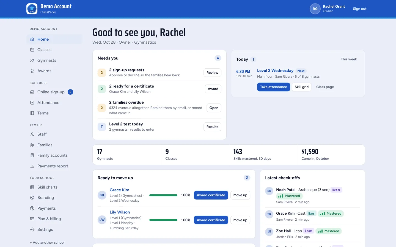Open the overdue families item

(x=214, y=108)
